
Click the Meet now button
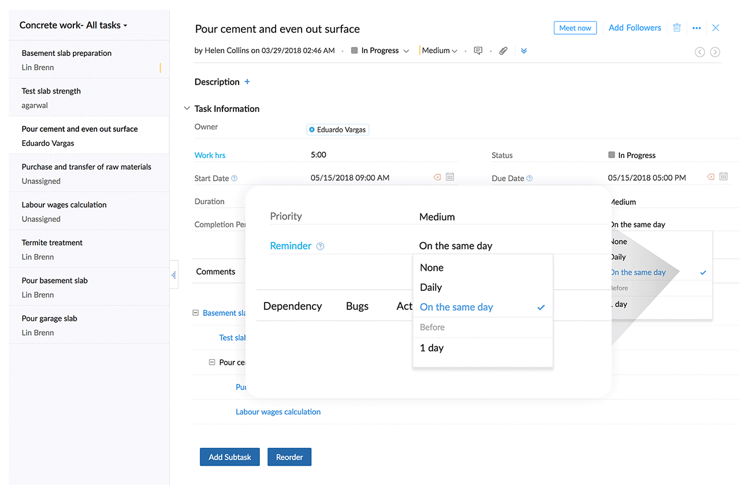575,28
